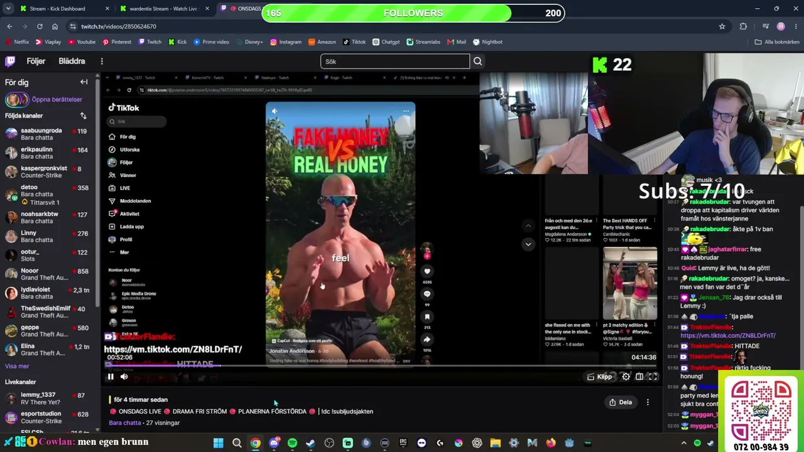This screenshot has height=452, width=804.
Task: Open the Twitch top-nav more options menu
Action: (102, 61)
